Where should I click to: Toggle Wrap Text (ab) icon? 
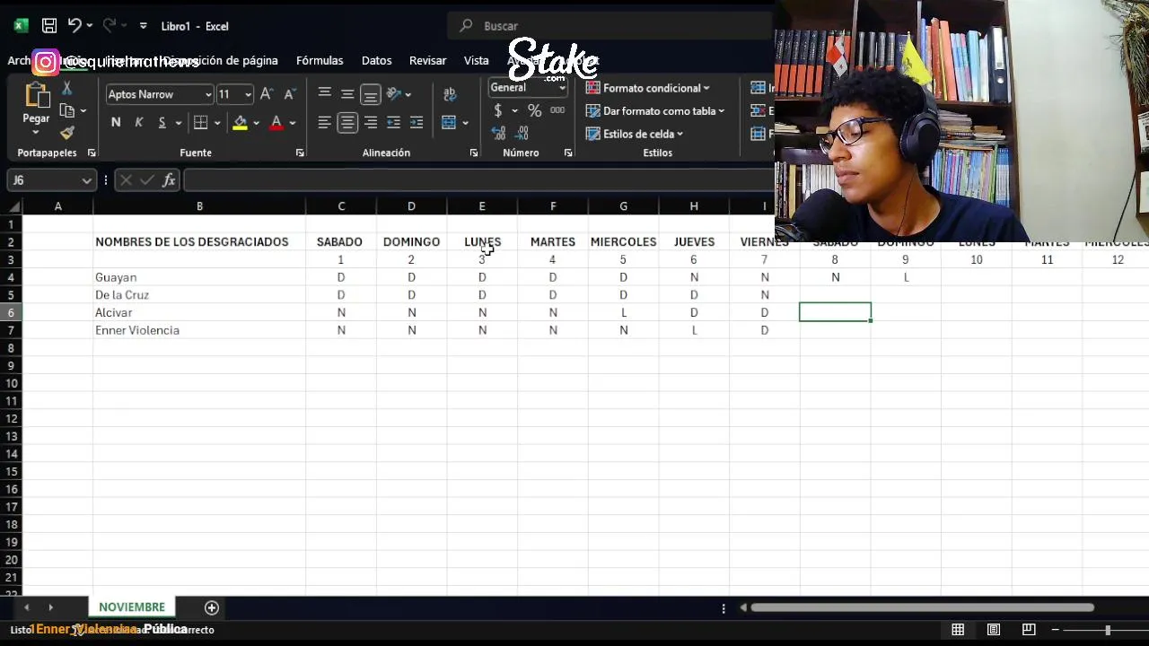(x=450, y=93)
